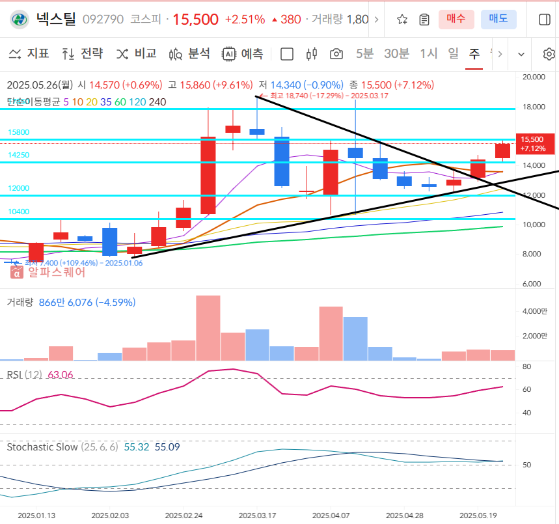Click the 15800 horizontal line label
Screen dimensions: 559x524
click(18, 132)
